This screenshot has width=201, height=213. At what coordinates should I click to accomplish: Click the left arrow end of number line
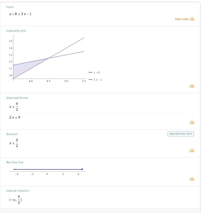(x=14, y=169)
